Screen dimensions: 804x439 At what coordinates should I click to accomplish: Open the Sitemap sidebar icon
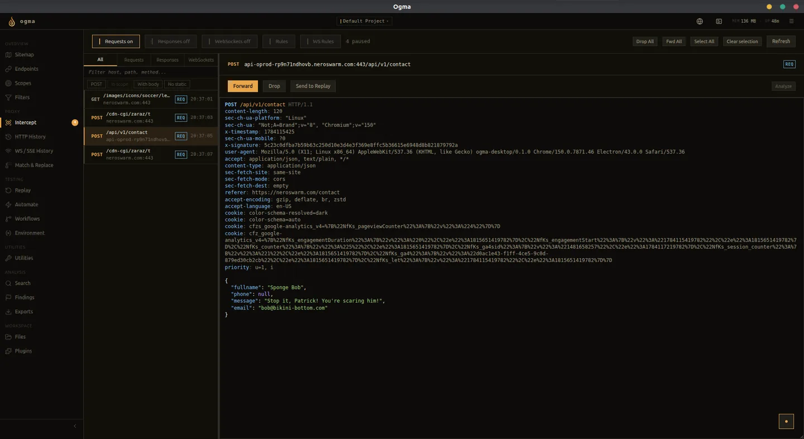[x=8, y=55]
